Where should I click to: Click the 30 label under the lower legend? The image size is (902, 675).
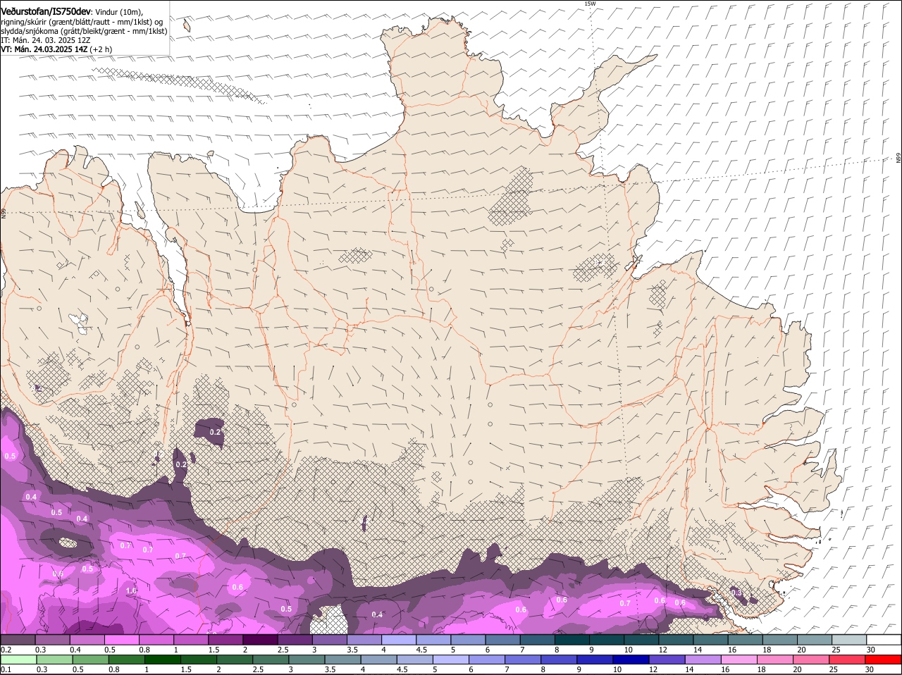pyautogui.click(x=869, y=669)
